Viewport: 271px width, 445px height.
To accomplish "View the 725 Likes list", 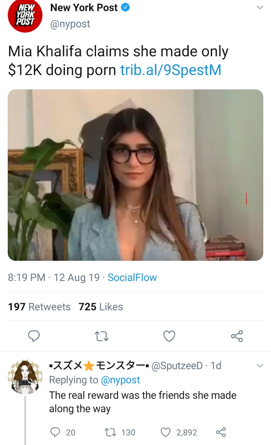I will pyautogui.click(x=100, y=307).
